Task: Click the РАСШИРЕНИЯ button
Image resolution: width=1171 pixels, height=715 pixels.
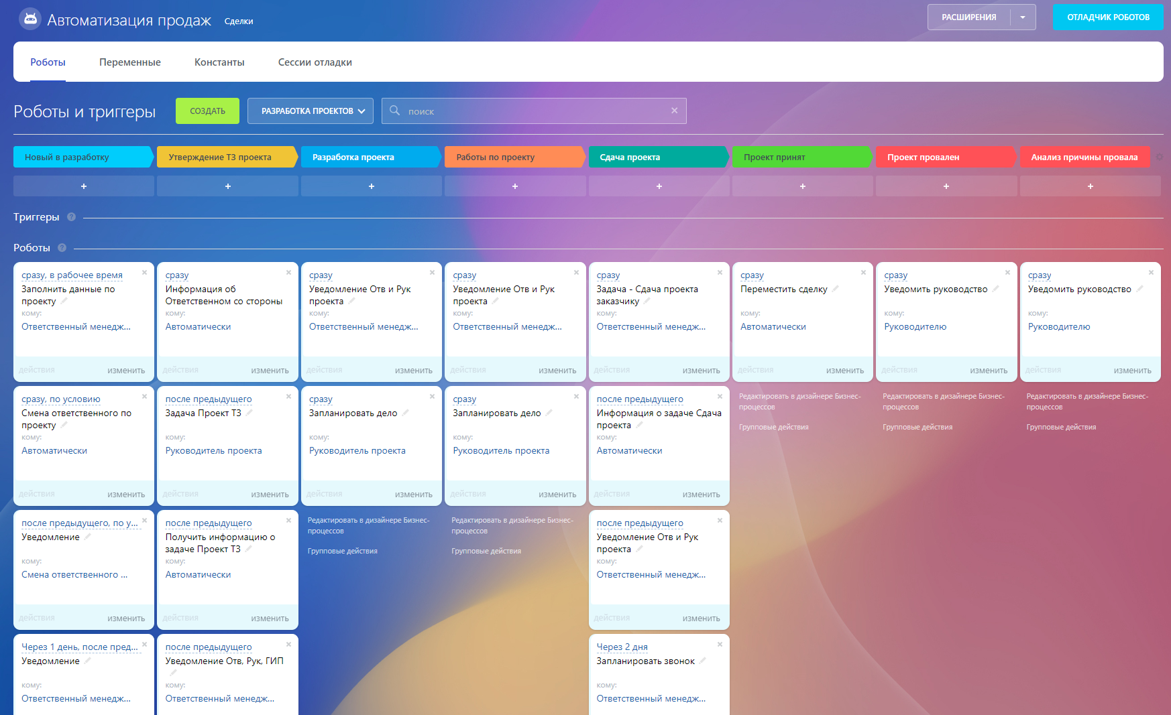Action: (x=969, y=17)
